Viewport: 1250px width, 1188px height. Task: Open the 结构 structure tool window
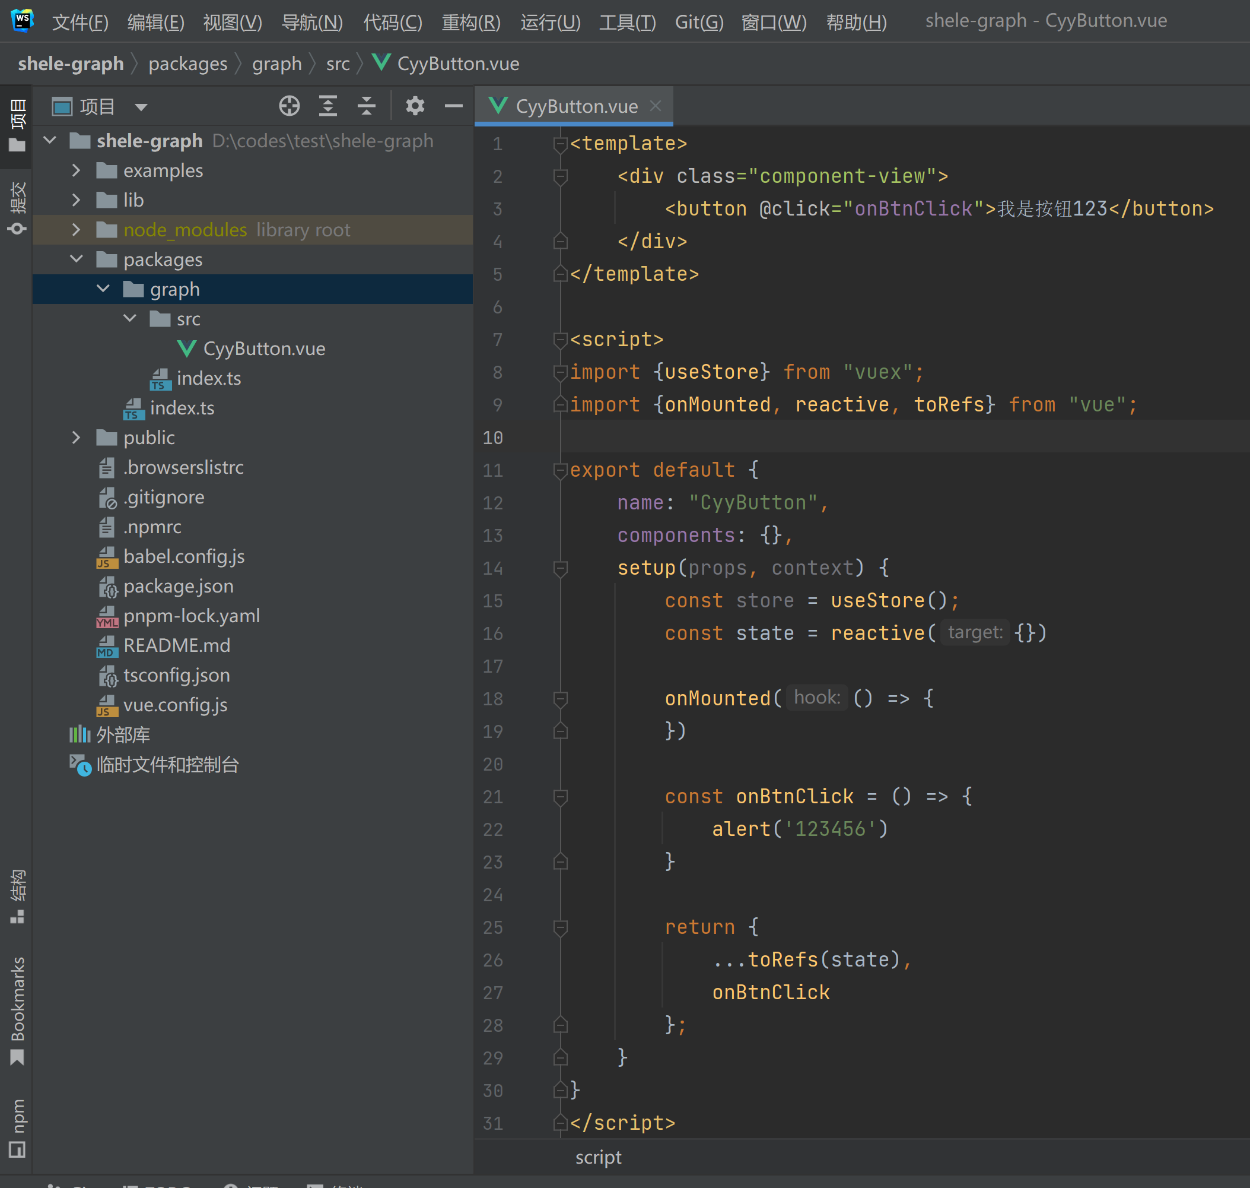coord(17,895)
